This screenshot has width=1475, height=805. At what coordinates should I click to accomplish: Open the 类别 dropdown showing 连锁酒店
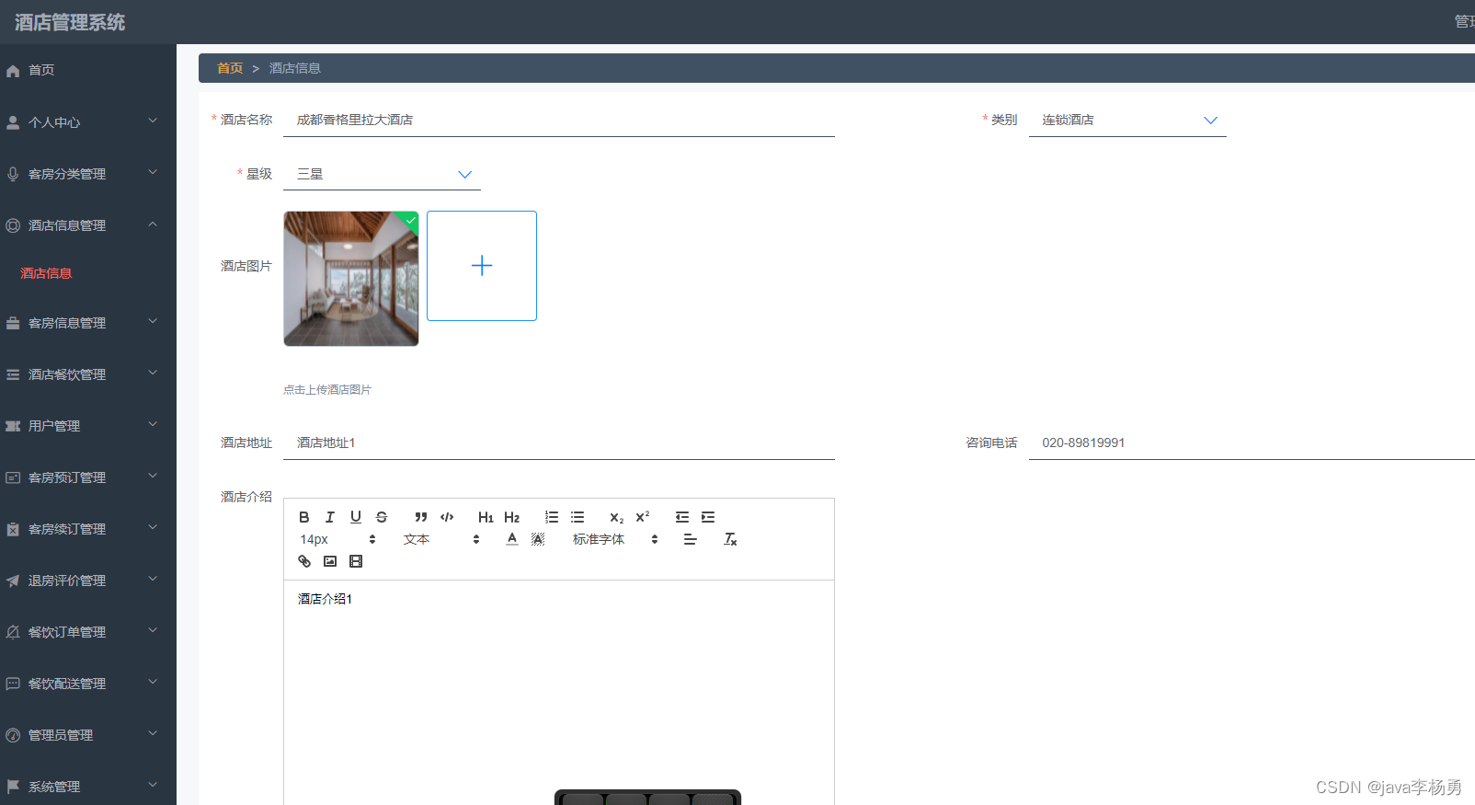click(1126, 121)
